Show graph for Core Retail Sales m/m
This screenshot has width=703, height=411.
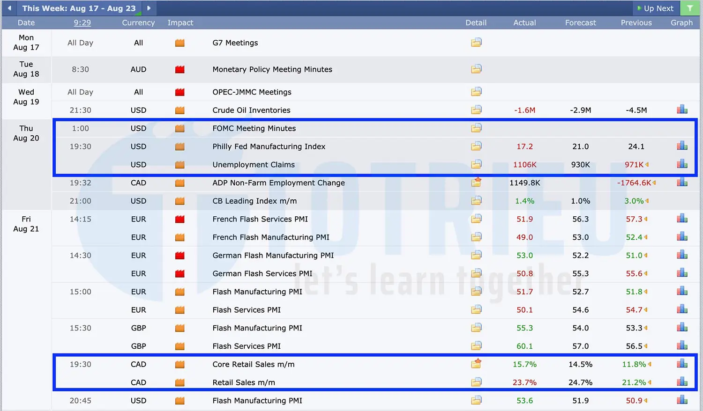(682, 364)
